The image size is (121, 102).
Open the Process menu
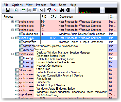coord(41,5)
